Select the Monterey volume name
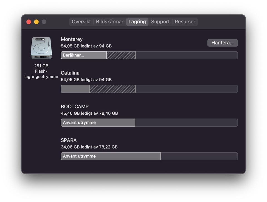267x202 pixels. click(x=72, y=39)
